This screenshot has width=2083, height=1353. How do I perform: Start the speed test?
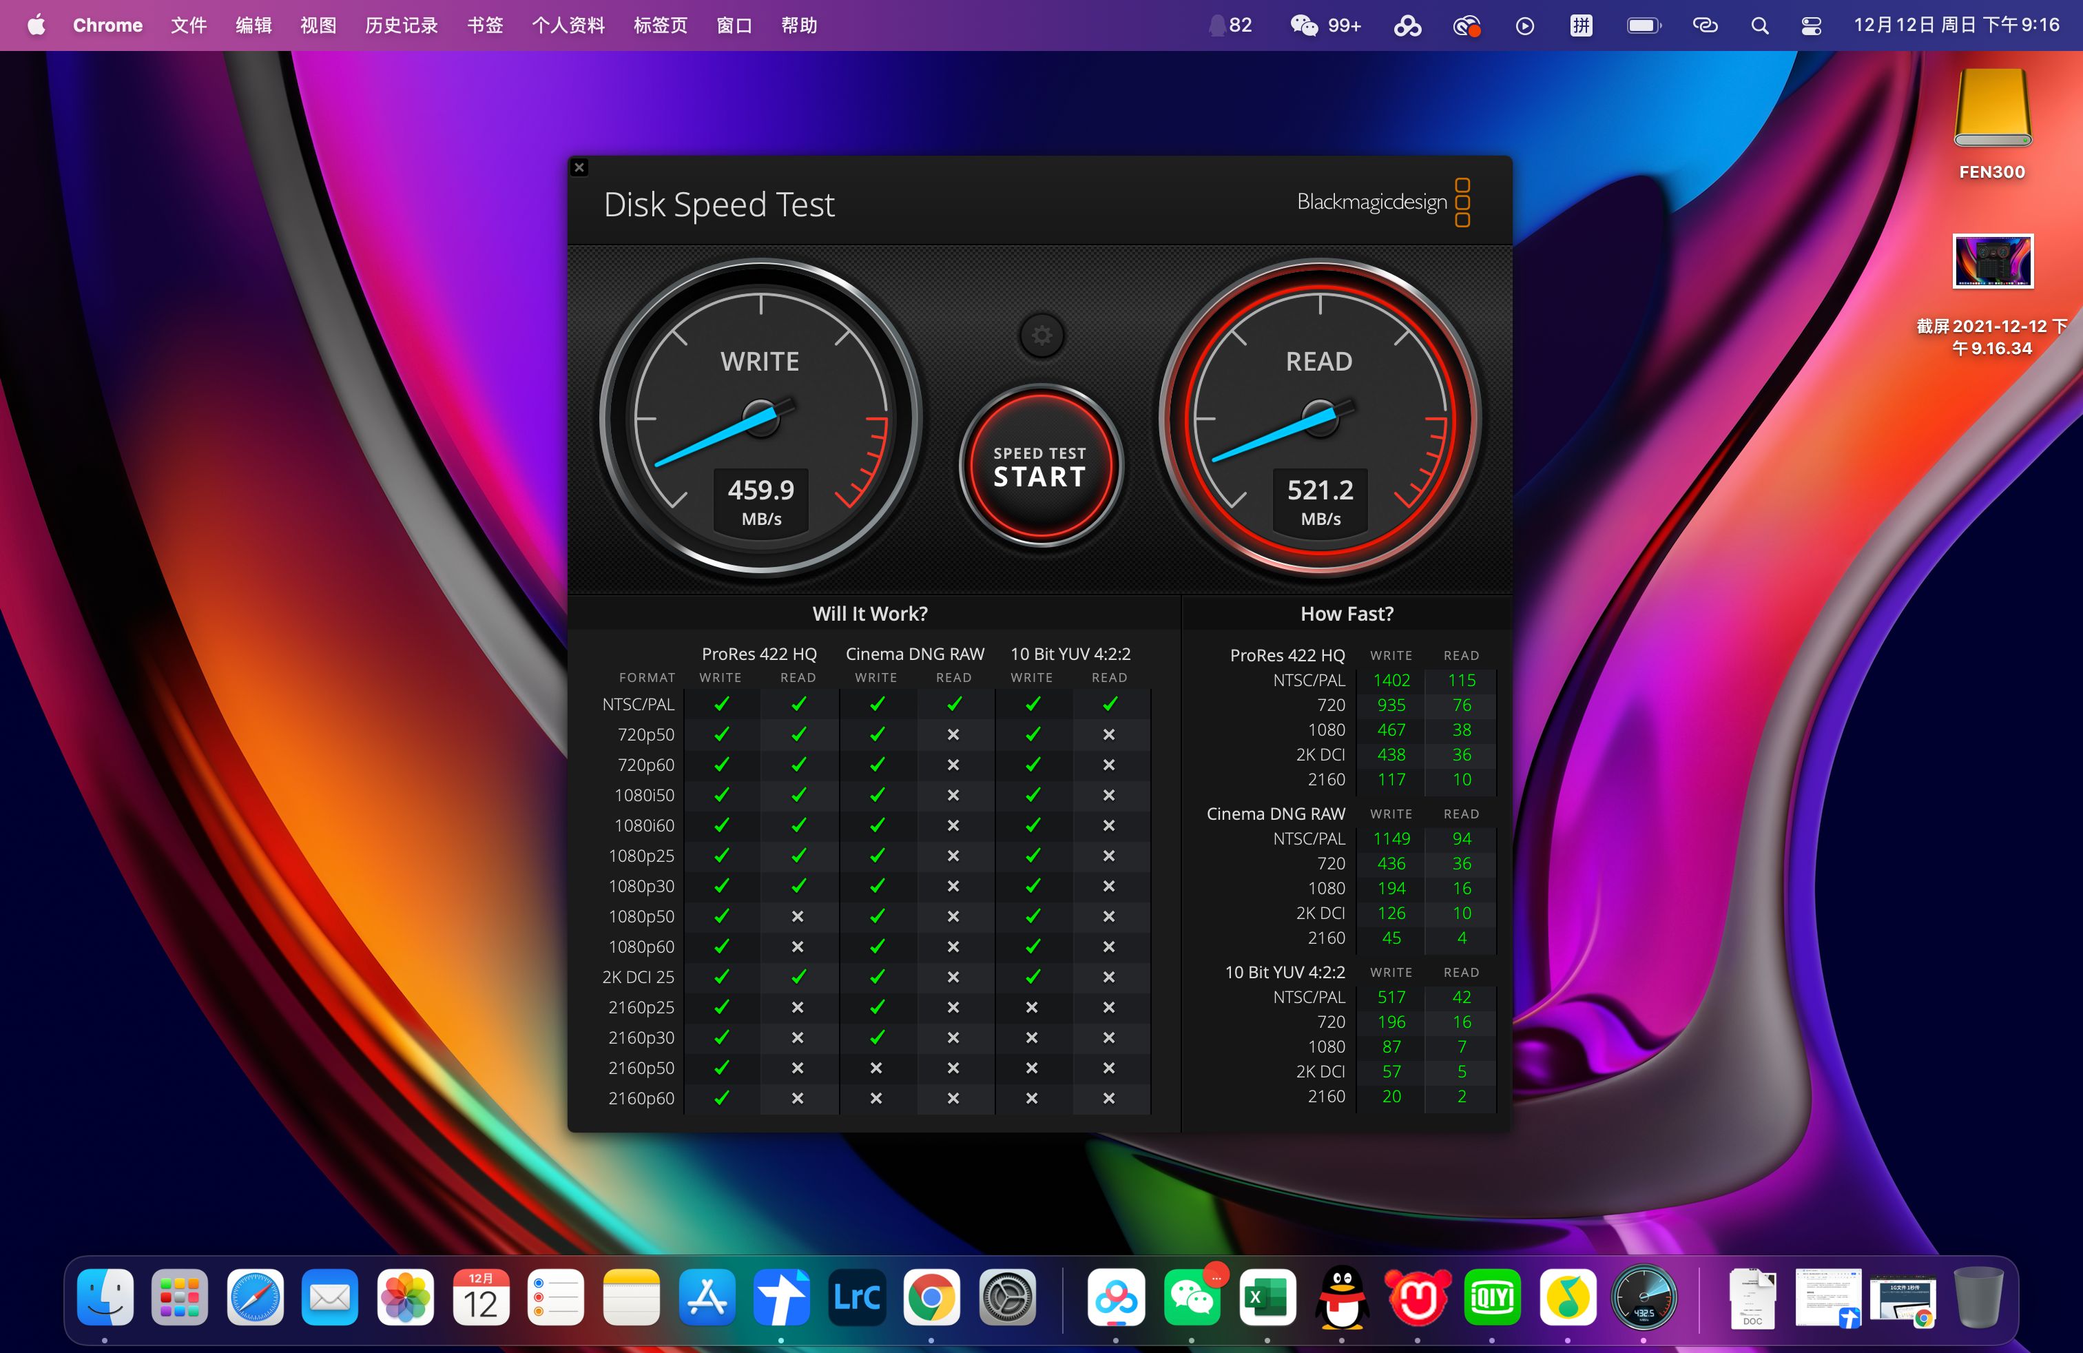click(1041, 466)
